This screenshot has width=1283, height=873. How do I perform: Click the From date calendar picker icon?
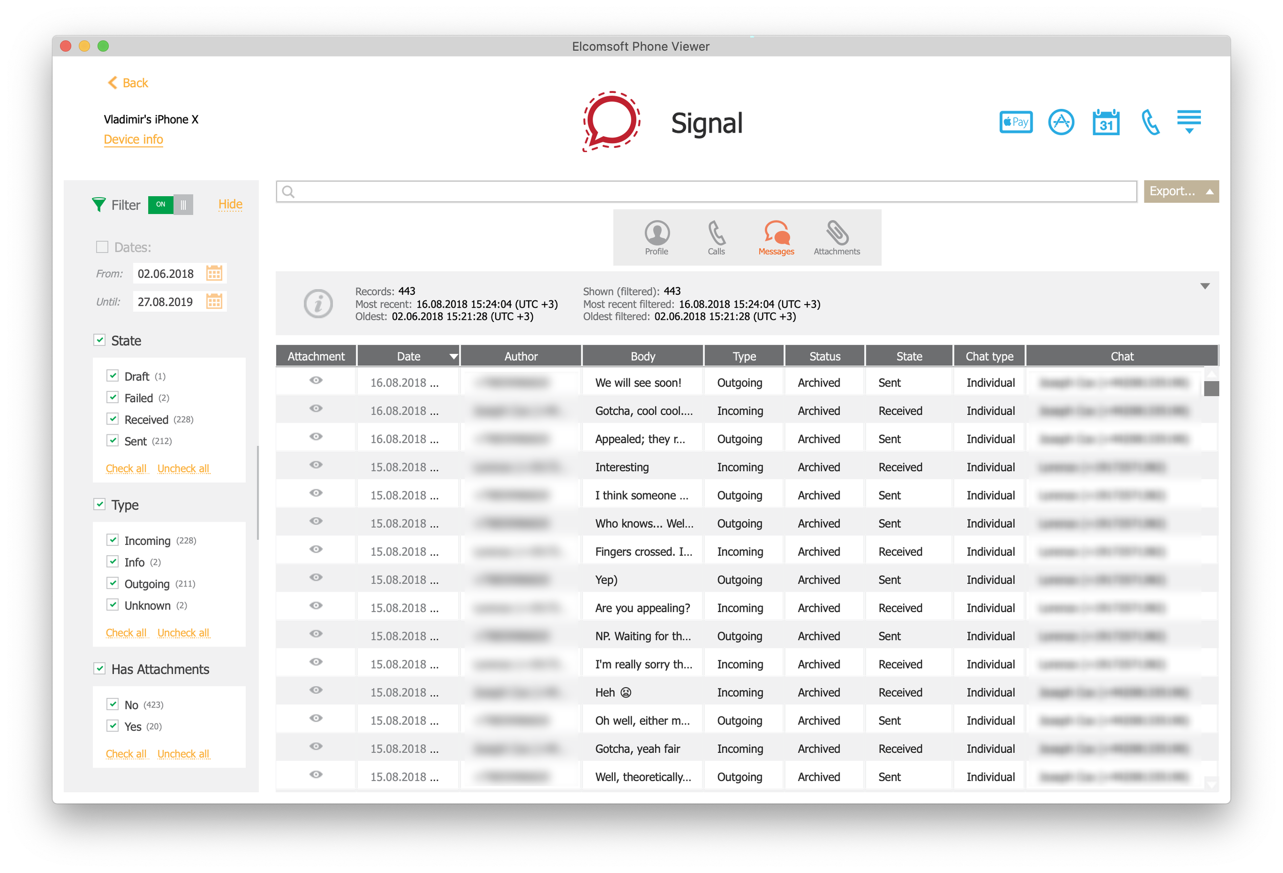[214, 274]
